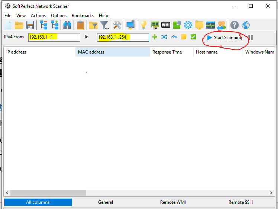
Task: Switch to the Remote WMI tab
Action: [x=173, y=202]
